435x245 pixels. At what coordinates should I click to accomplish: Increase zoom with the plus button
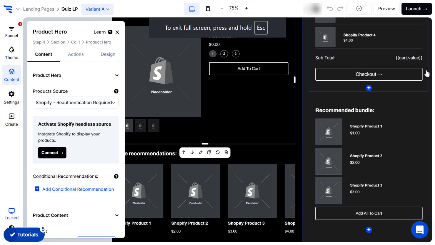click(x=246, y=8)
